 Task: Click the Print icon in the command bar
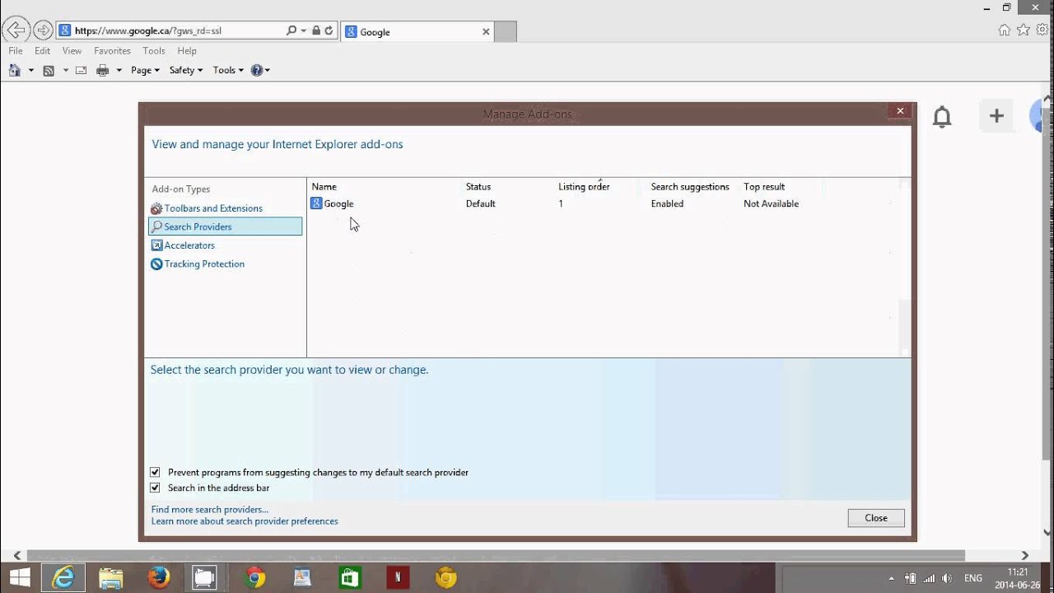click(x=103, y=70)
